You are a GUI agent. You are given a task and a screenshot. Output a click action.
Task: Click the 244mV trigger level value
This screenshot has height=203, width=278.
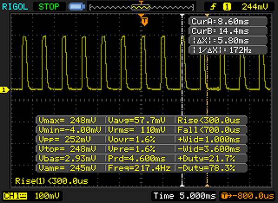coord(255,7)
